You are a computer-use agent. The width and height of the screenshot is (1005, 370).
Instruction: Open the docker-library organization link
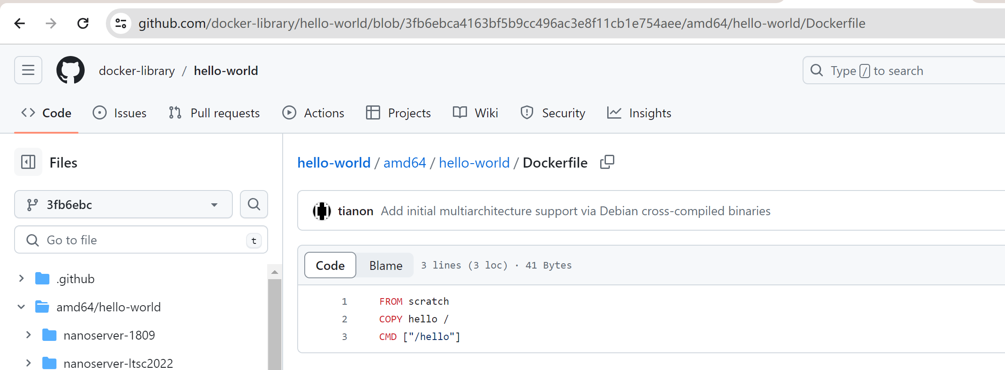(137, 71)
